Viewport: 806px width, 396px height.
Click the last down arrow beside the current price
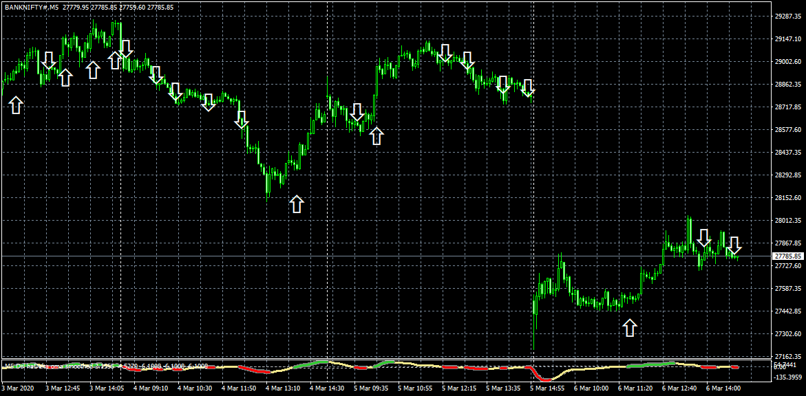[x=734, y=245]
